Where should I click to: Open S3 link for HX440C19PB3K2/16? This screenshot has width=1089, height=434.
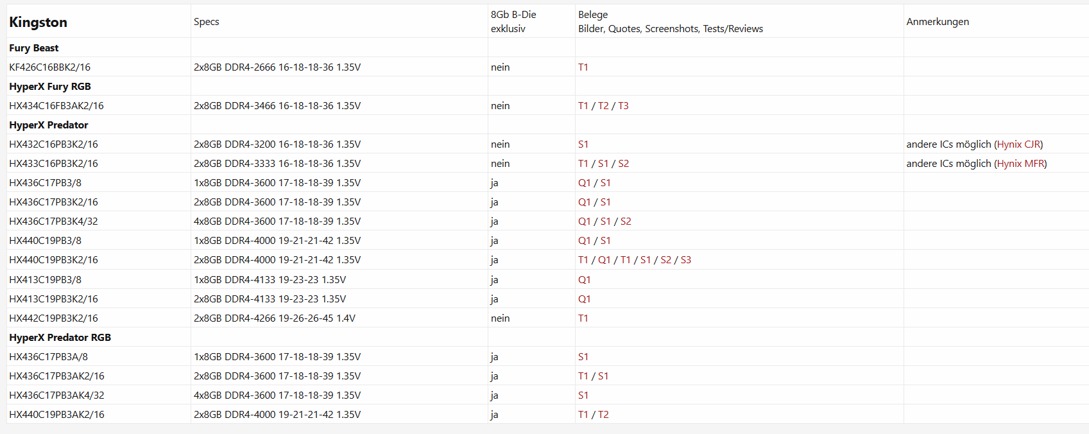point(685,260)
